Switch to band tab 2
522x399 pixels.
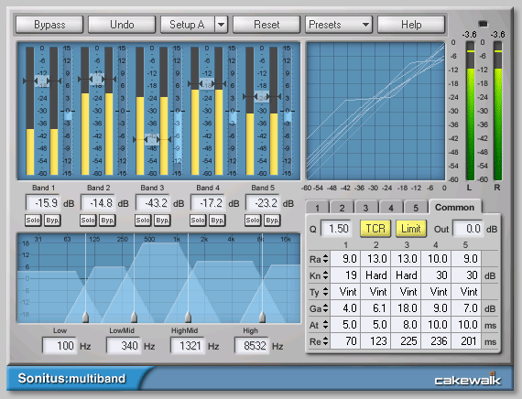point(342,208)
